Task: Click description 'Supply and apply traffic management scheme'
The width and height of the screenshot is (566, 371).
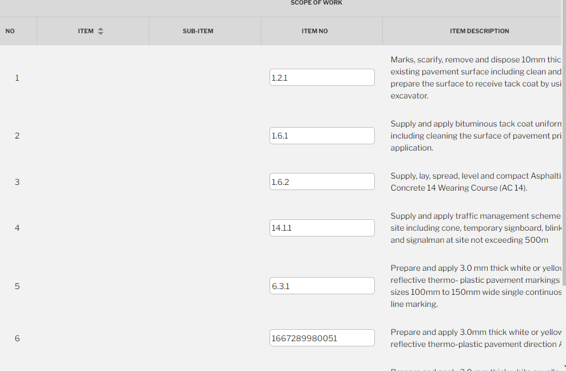Action: tap(476, 228)
